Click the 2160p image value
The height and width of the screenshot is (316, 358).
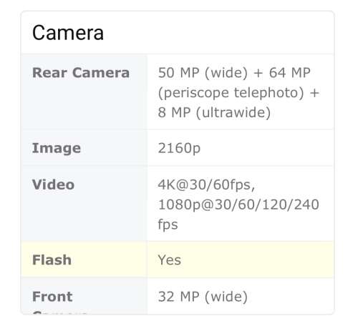tap(179, 148)
